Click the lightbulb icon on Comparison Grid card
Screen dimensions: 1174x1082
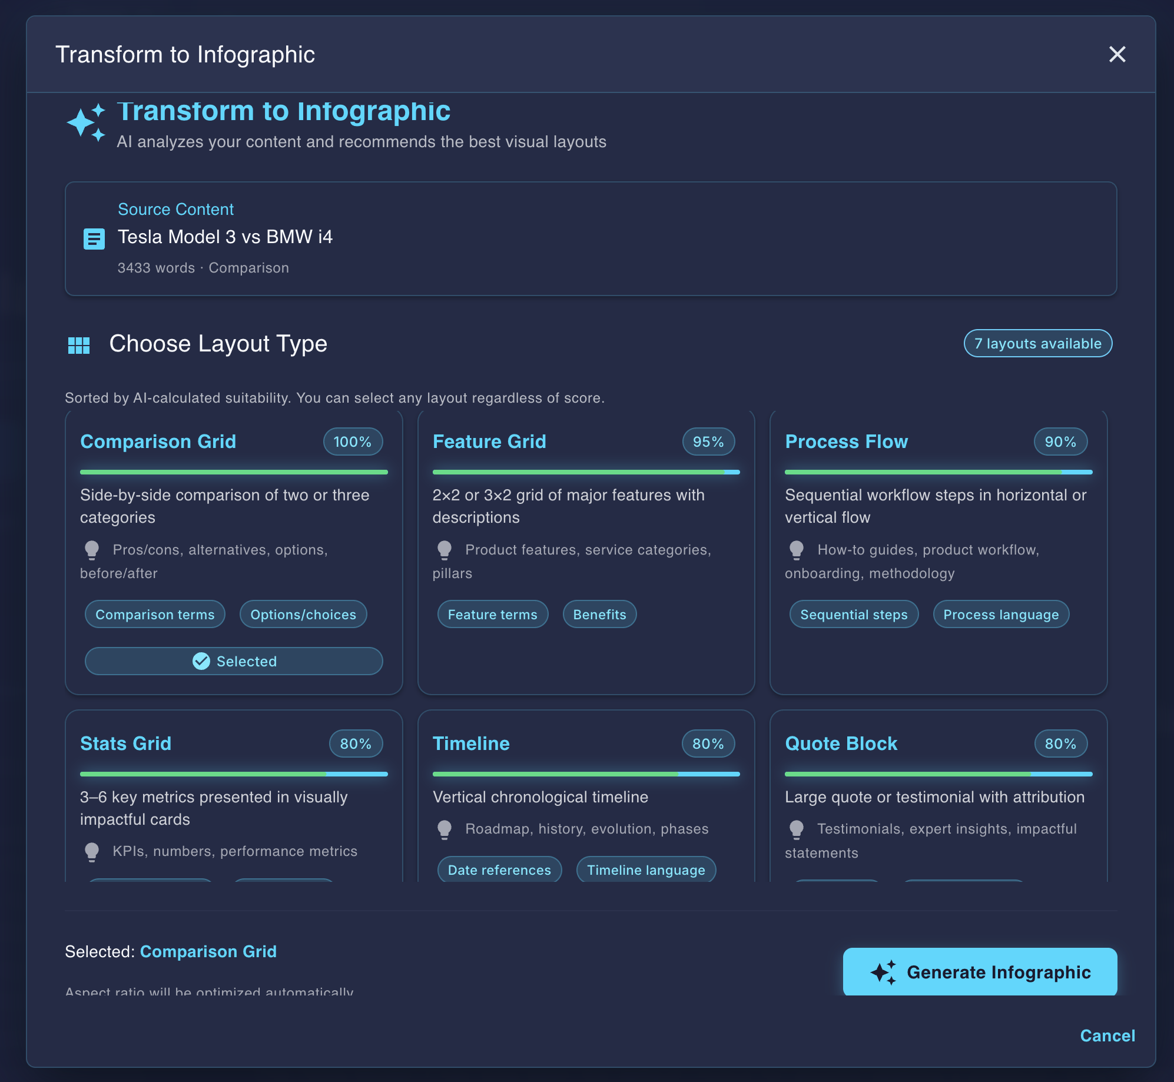click(92, 549)
